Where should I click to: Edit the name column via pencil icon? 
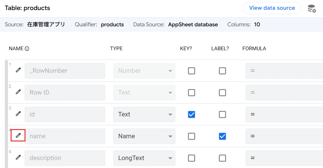coord(18,136)
